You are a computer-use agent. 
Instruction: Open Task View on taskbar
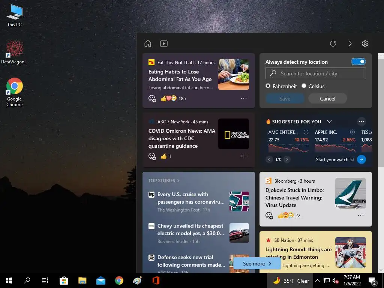tap(45, 280)
